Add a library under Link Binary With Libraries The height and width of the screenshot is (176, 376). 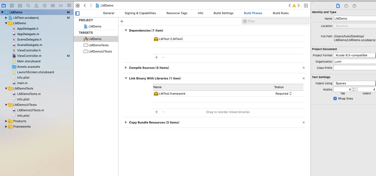click(x=156, y=112)
